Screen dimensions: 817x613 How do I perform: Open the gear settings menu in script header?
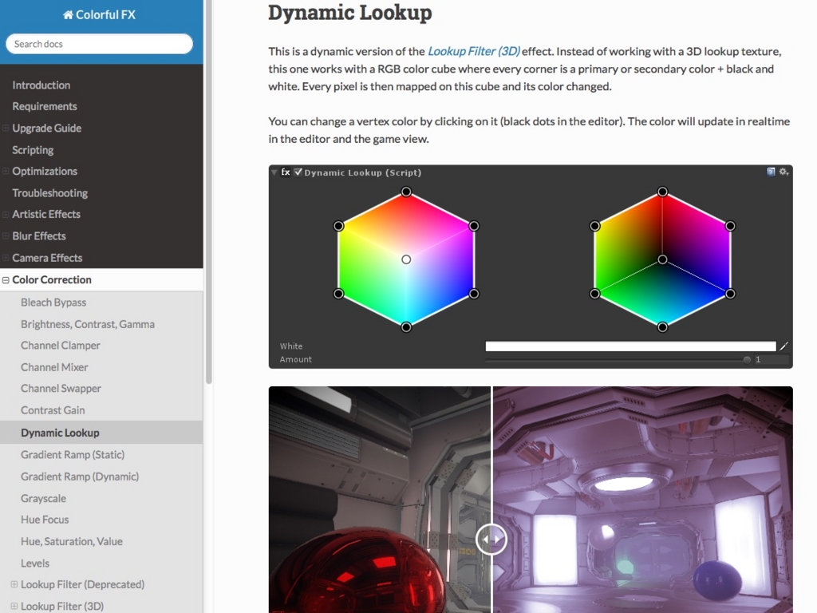point(783,172)
